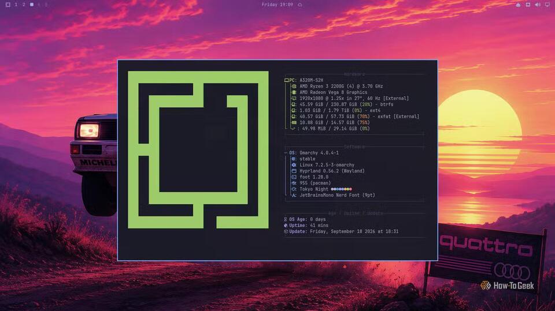Open the Omarchy menu icon in top bar
Screen dimensions: 555x311
click(8, 5)
